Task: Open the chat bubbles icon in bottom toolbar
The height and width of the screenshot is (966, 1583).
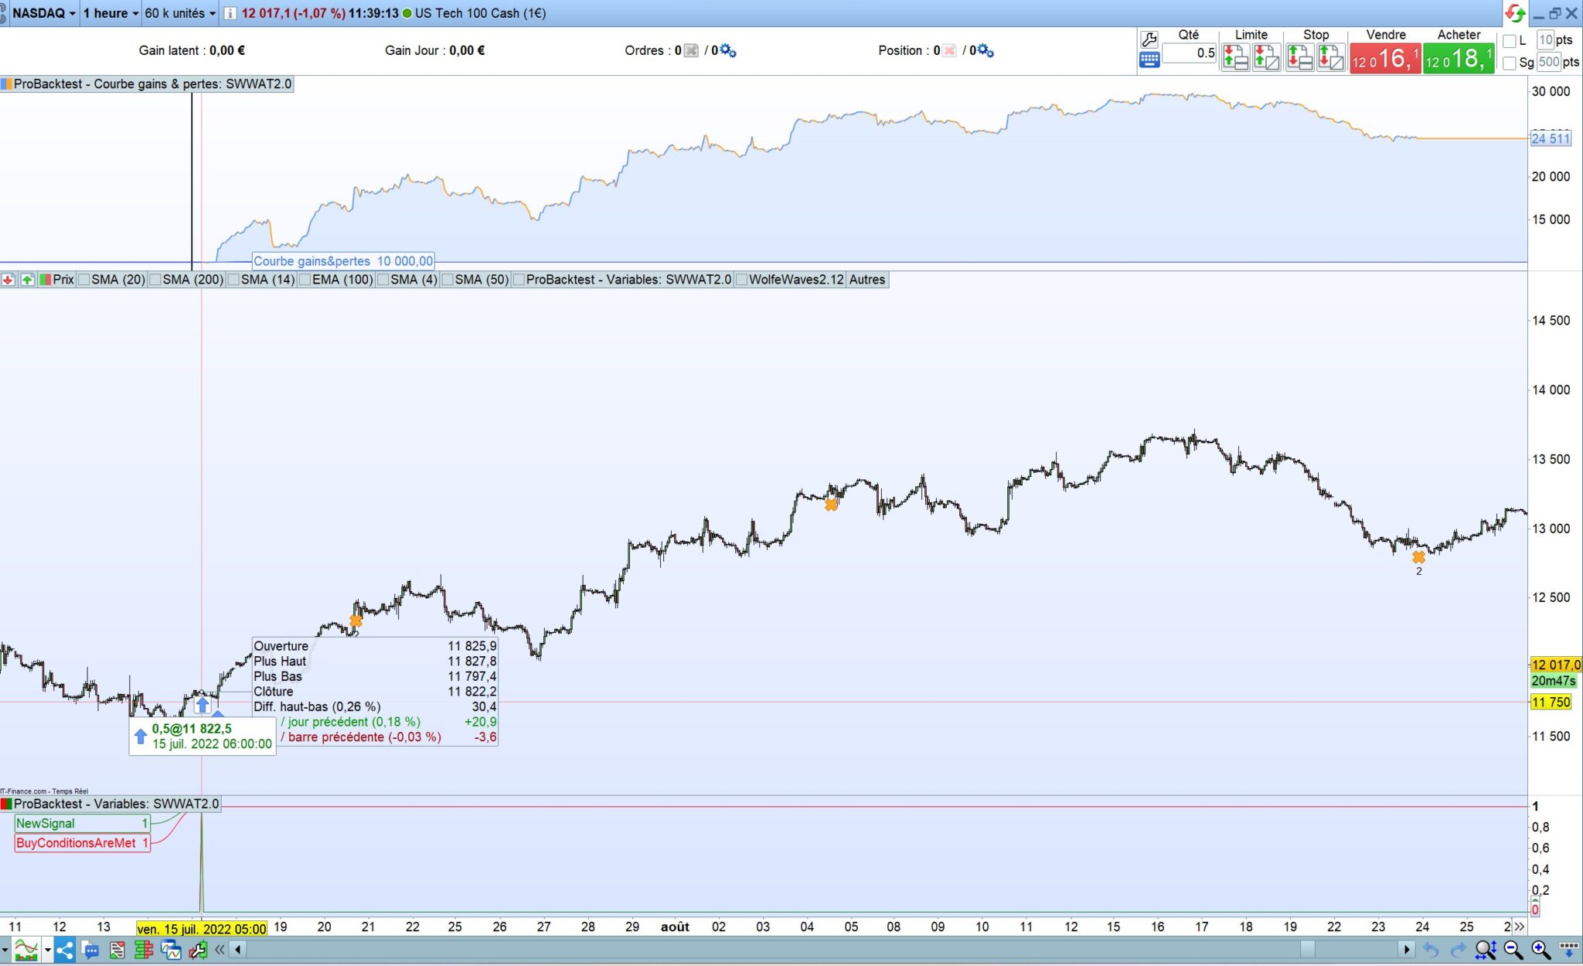Action: [90, 950]
